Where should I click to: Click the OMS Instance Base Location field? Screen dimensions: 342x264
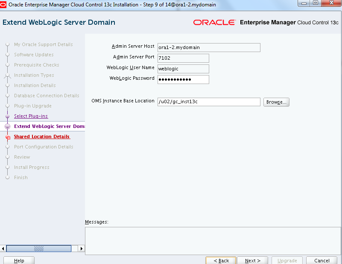(x=208, y=102)
